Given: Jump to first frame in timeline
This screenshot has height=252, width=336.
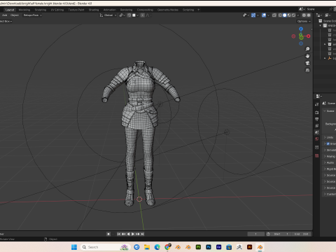Looking at the screenshot, I should pyautogui.click(x=118, y=234).
